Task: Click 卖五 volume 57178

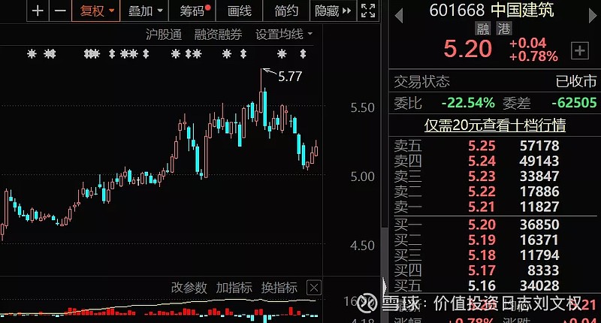Action: (x=539, y=146)
